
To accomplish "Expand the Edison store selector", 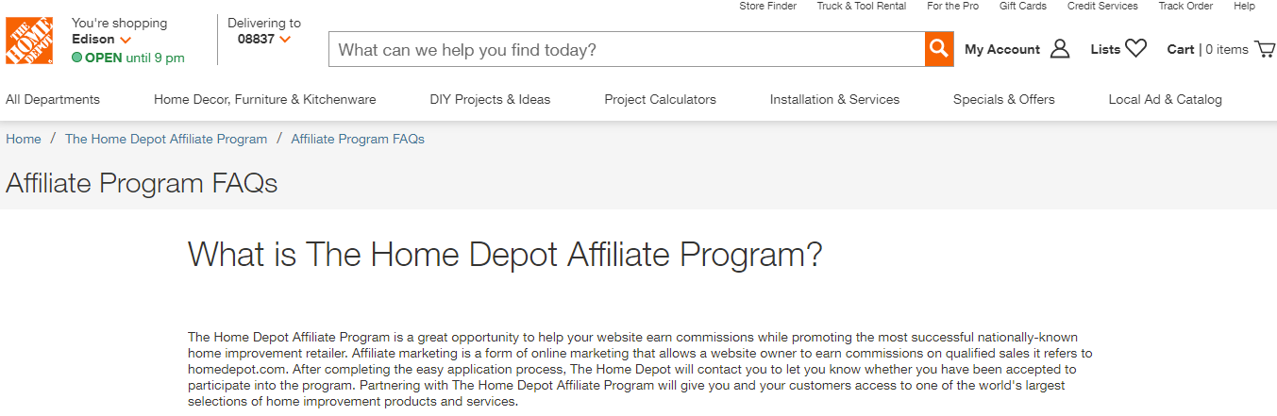I will [x=101, y=40].
